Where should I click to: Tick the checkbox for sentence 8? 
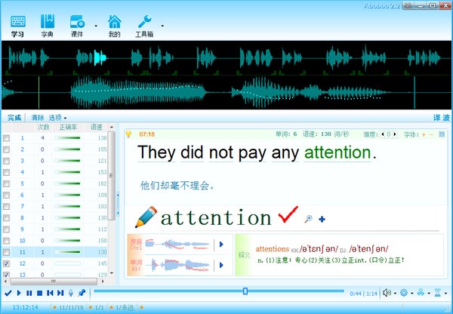tap(6, 218)
